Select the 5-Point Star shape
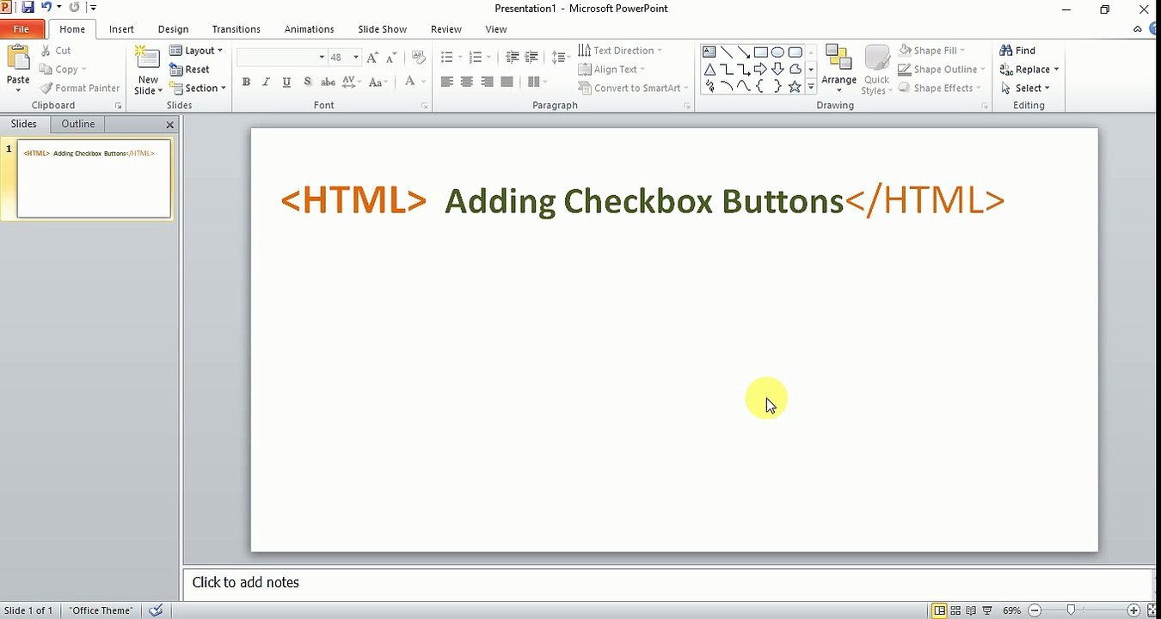 click(795, 87)
